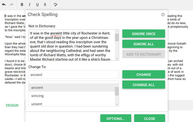
Task: Click the Change To text field
Action: click(x=74, y=75)
